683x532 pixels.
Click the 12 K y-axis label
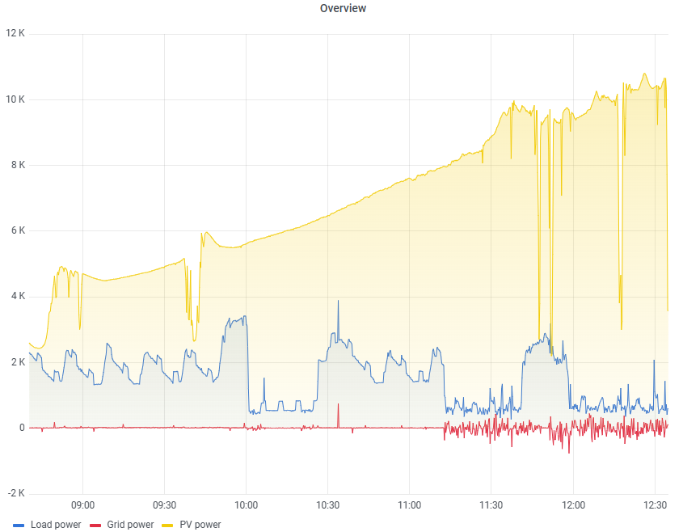coord(15,34)
